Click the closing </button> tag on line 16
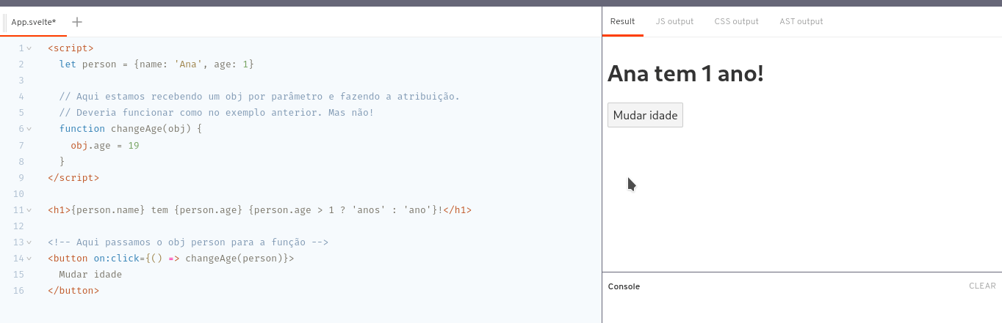The image size is (1002, 323). (73, 291)
